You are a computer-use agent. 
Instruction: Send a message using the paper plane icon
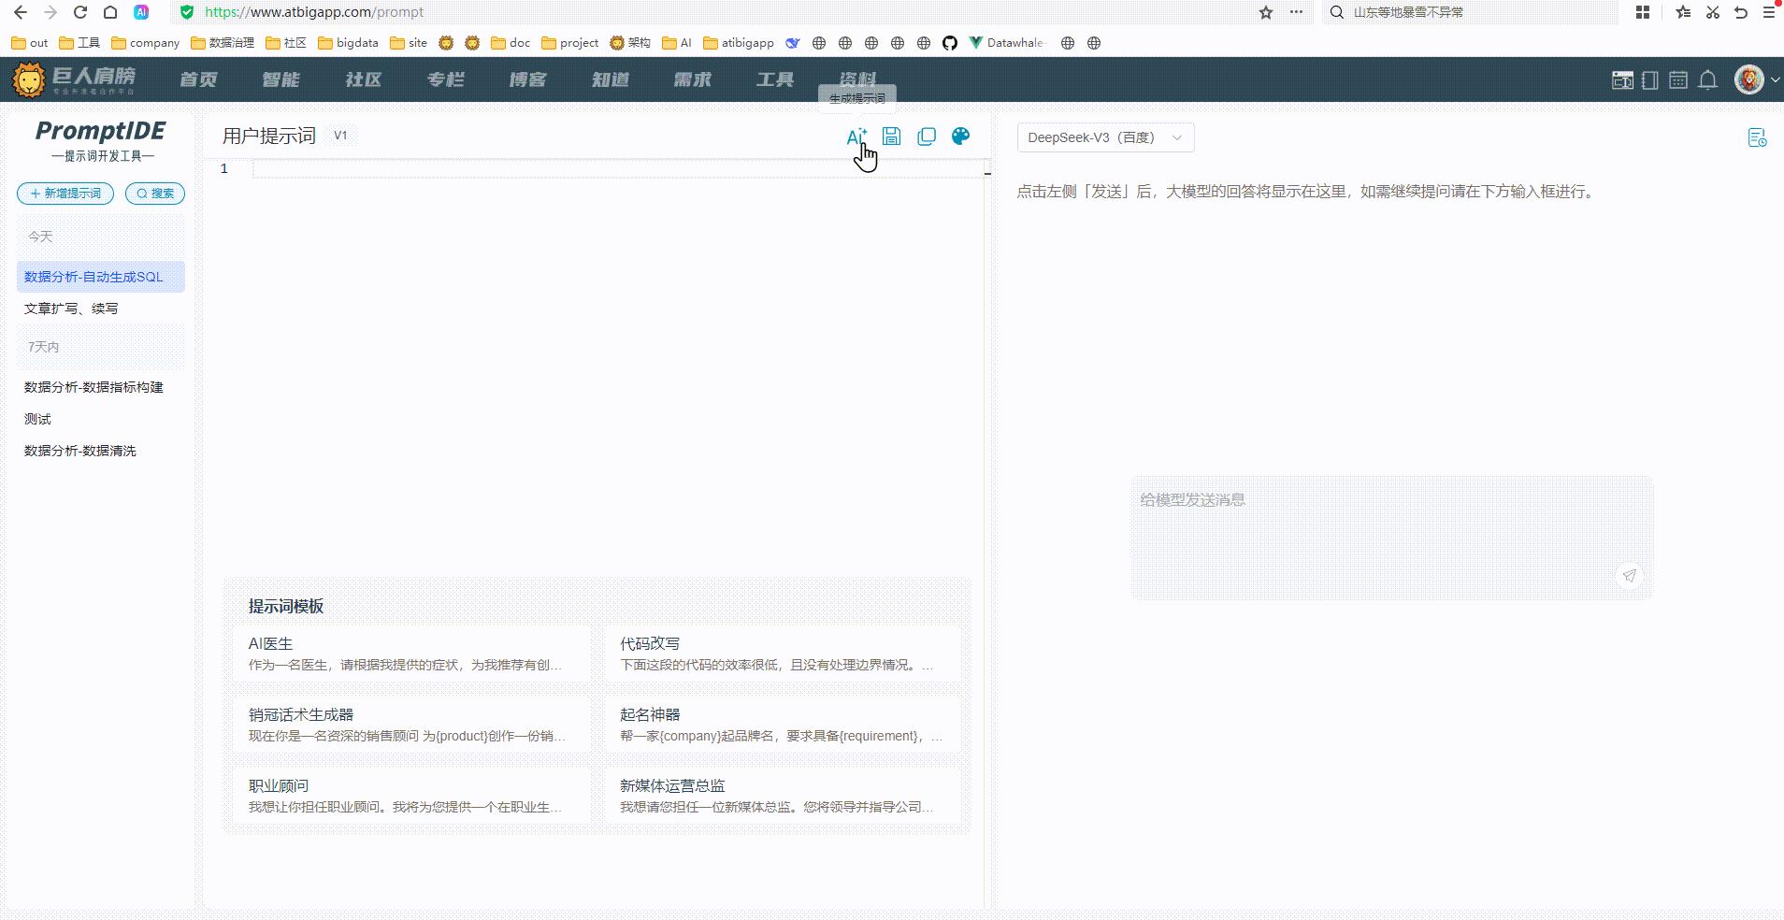click(x=1630, y=576)
